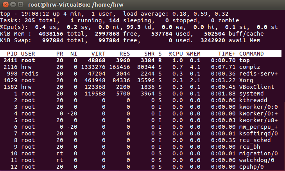Click the TIME+ column header

click(x=227, y=54)
